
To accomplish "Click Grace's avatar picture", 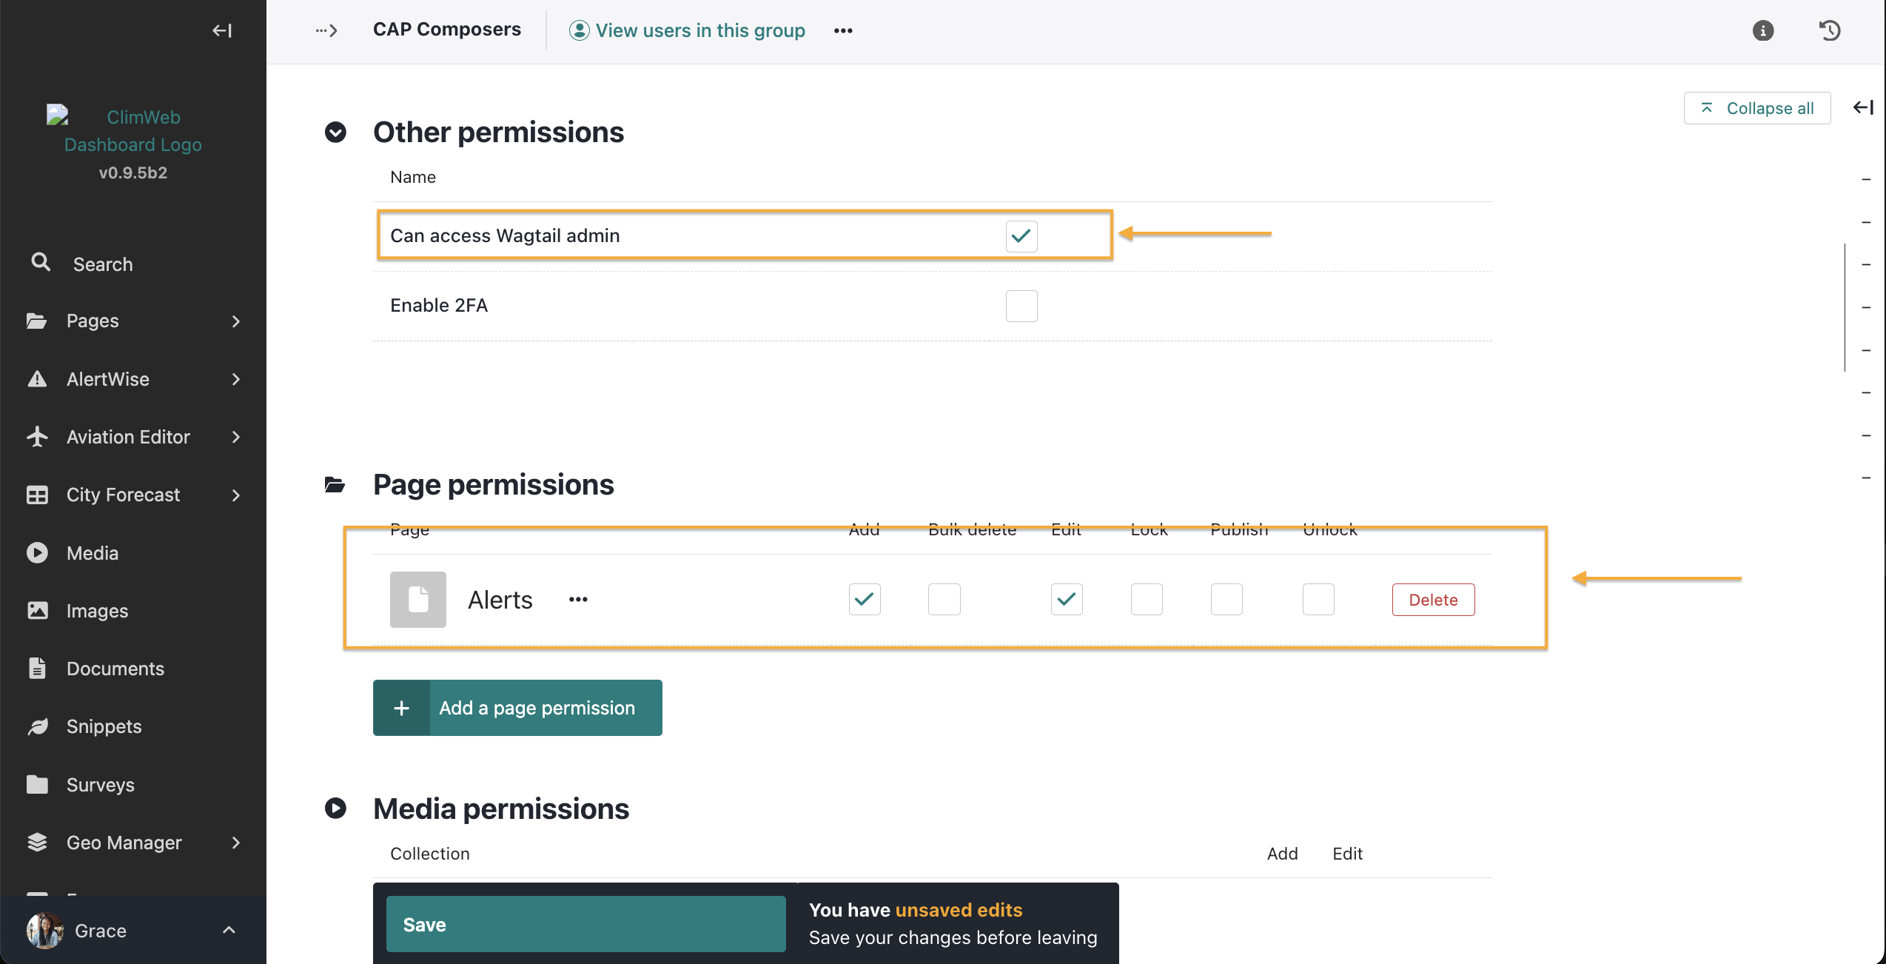I will point(44,931).
